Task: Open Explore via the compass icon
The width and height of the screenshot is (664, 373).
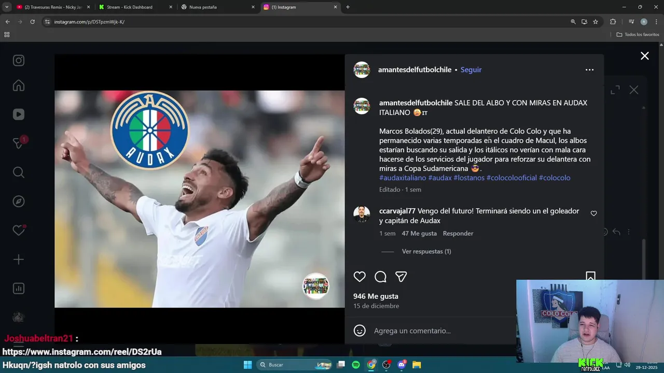Action: point(19,202)
